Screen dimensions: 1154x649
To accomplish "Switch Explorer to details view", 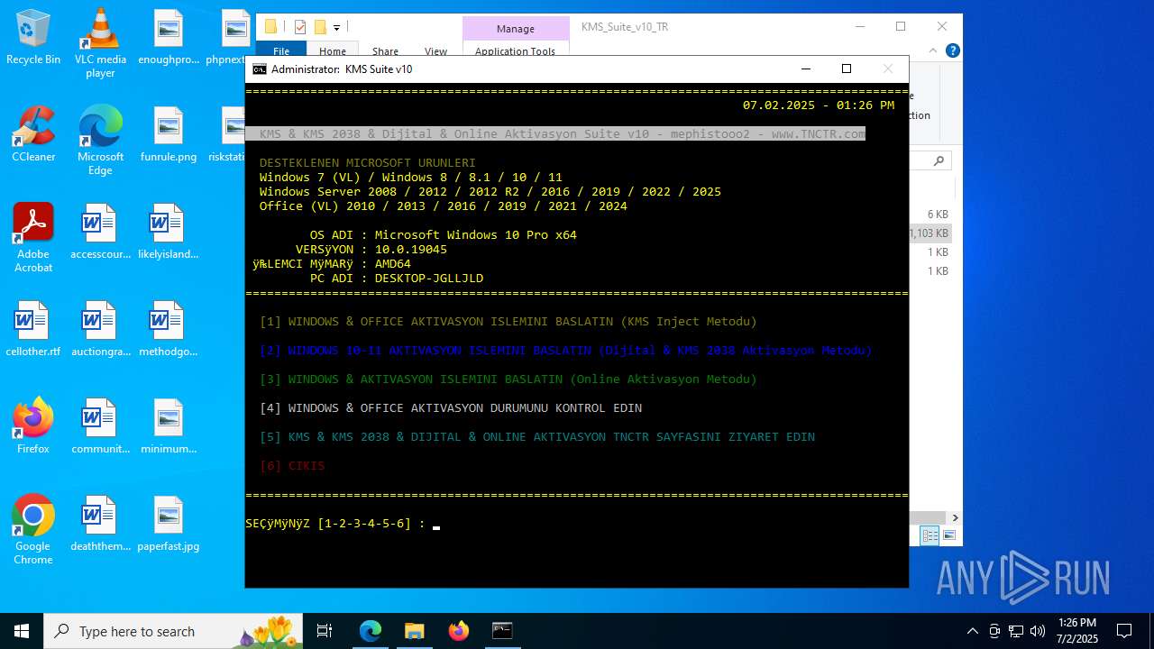I will [930, 535].
